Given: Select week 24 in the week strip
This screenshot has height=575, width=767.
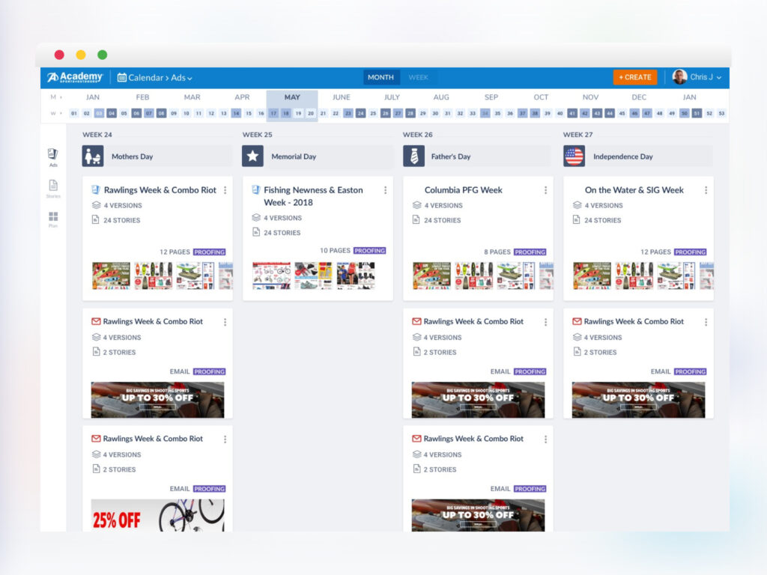Looking at the screenshot, I should (x=360, y=114).
